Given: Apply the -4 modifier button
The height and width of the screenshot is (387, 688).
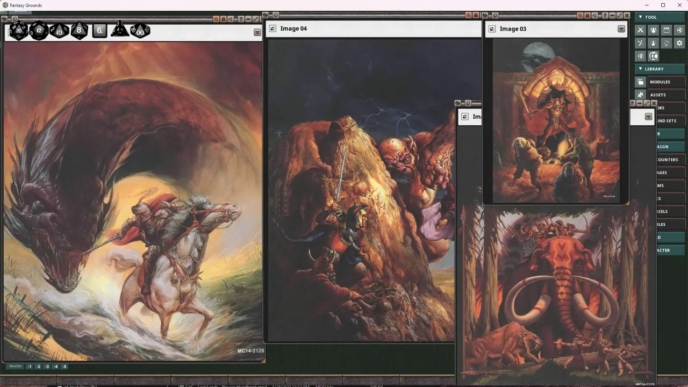Looking at the screenshot, I should [x=55, y=367].
